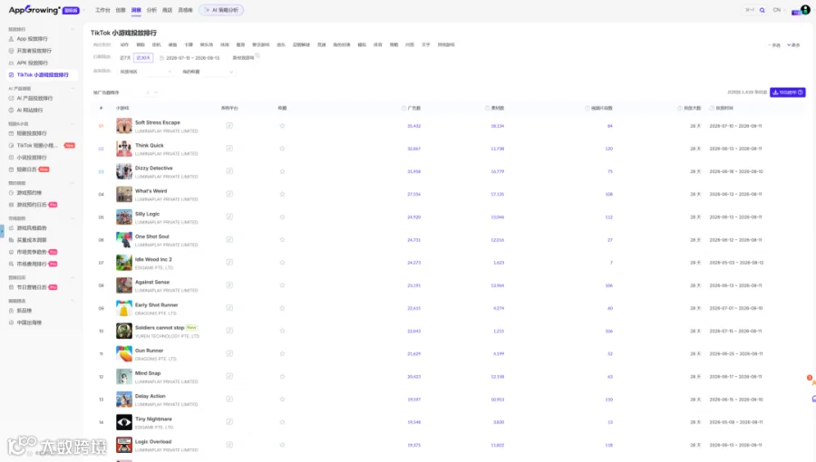Open TikTok 小游戏投放排行 in sidebar
816x462 pixels.
point(42,75)
